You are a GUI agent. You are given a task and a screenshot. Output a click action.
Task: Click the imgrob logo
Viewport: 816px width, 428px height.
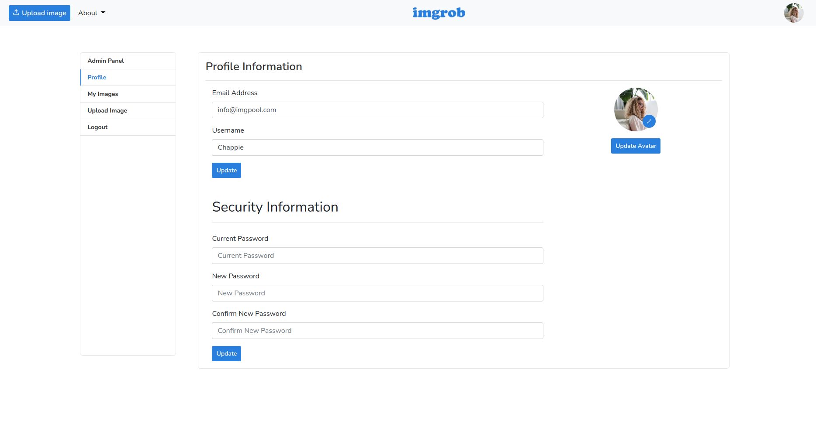(x=439, y=13)
